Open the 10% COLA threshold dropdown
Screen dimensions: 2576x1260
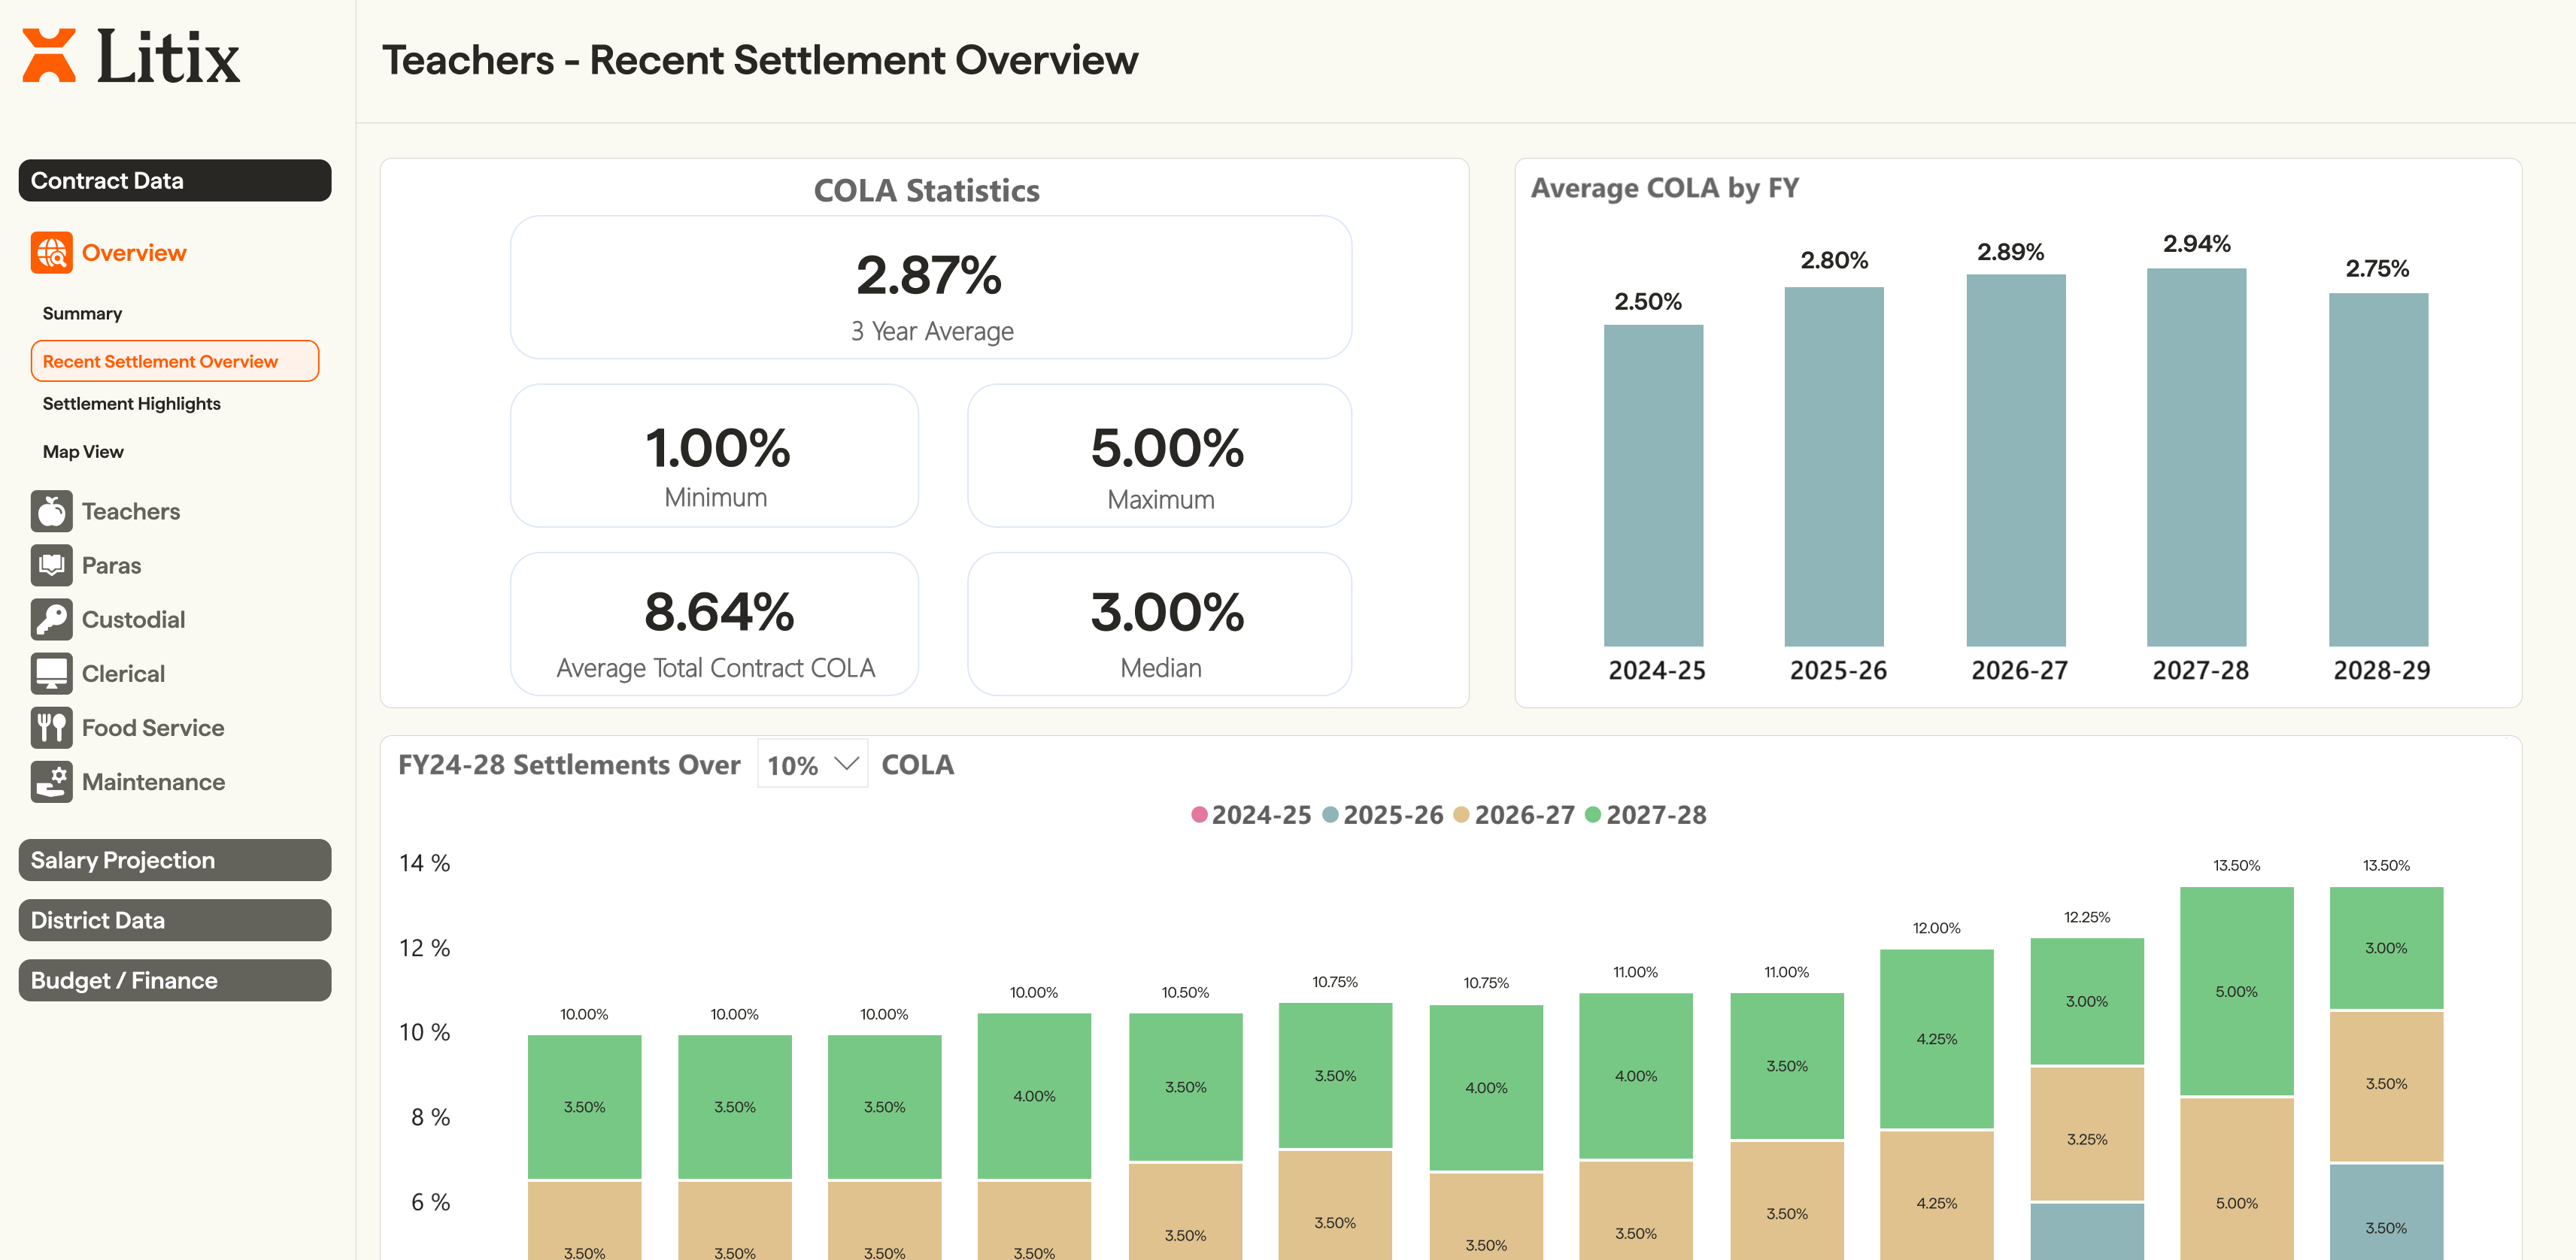(812, 765)
